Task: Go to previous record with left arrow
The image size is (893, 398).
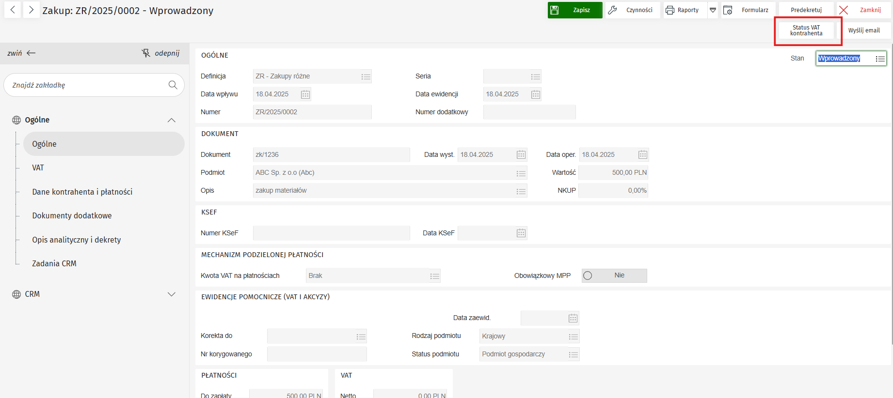Action: pyautogui.click(x=13, y=10)
